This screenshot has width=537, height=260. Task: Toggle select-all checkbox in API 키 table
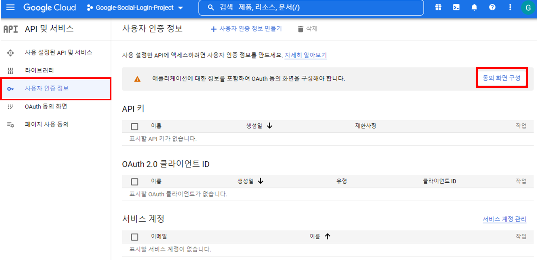pyautogui.click(x=134, y=127)
